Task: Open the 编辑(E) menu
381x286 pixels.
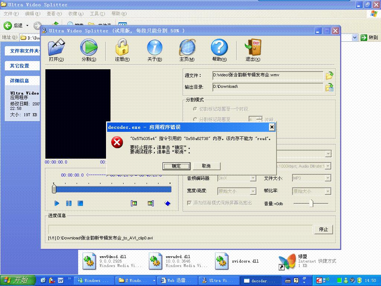Action: [33, 14]
